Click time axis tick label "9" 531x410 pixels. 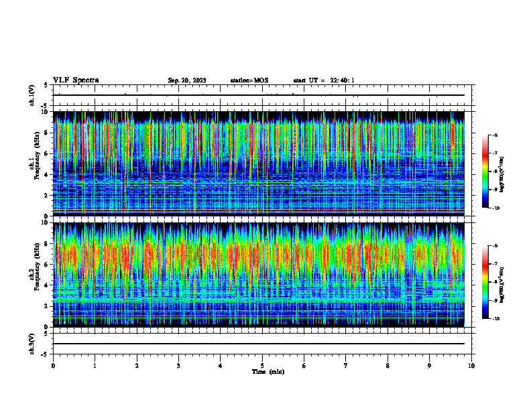tap(429, 366)
